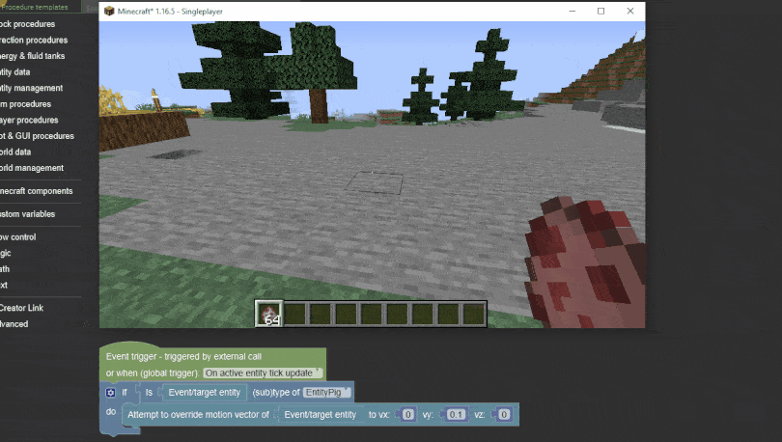Select the second hotbar slot
782x442 pixels.
tap(294, 314)
